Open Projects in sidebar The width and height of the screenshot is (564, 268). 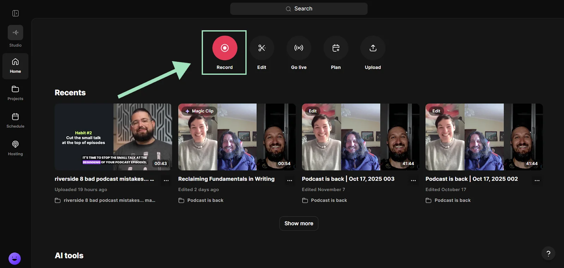coord(16,93)
